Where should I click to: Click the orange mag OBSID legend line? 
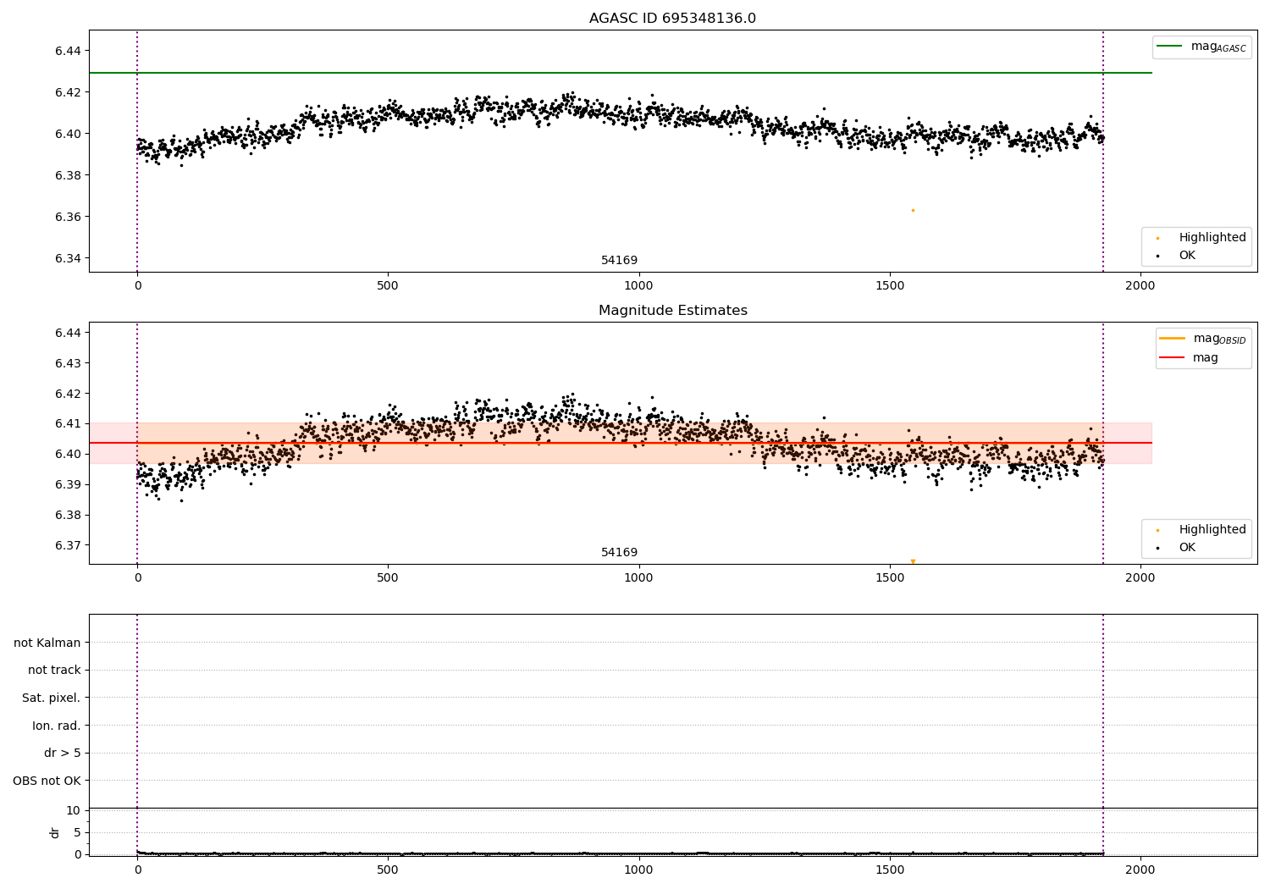1172,339
